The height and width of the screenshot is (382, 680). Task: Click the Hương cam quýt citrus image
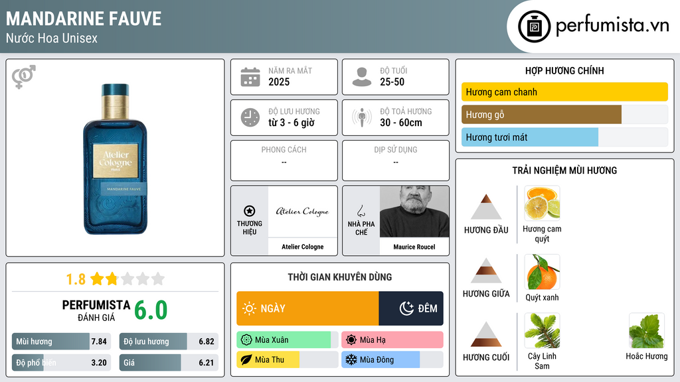point(542,203)
